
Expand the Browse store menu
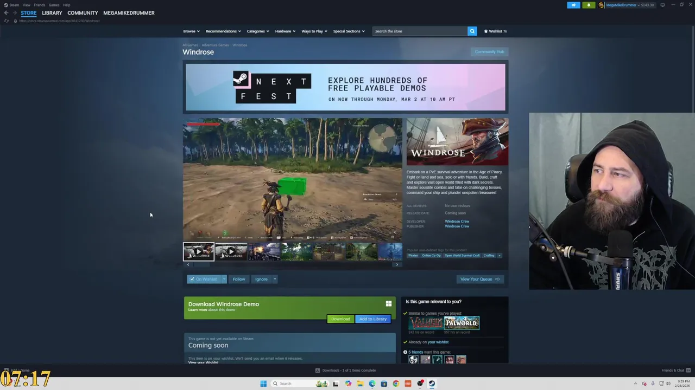click(x=191, y=31)
